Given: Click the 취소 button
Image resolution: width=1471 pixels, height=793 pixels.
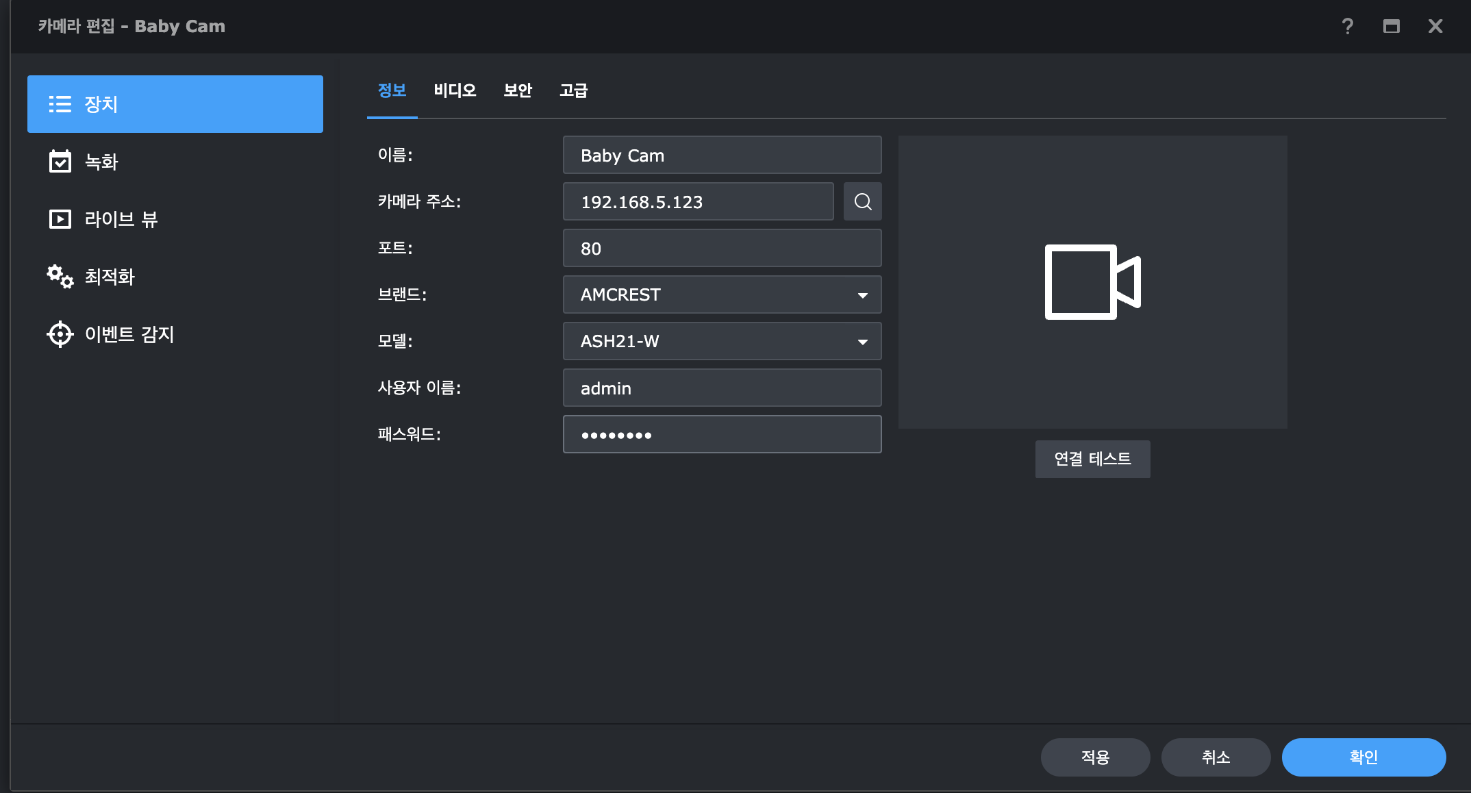Looking at the screenshot, I should pos(1216,757).
